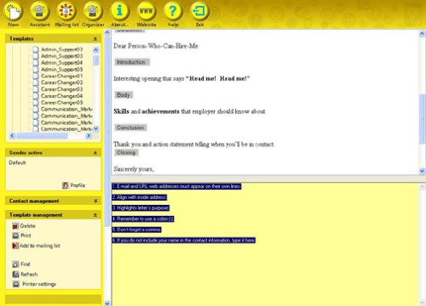Click the Refresh icon
The height and width of the screenshot is (306, 426).
tap(15, 274)
